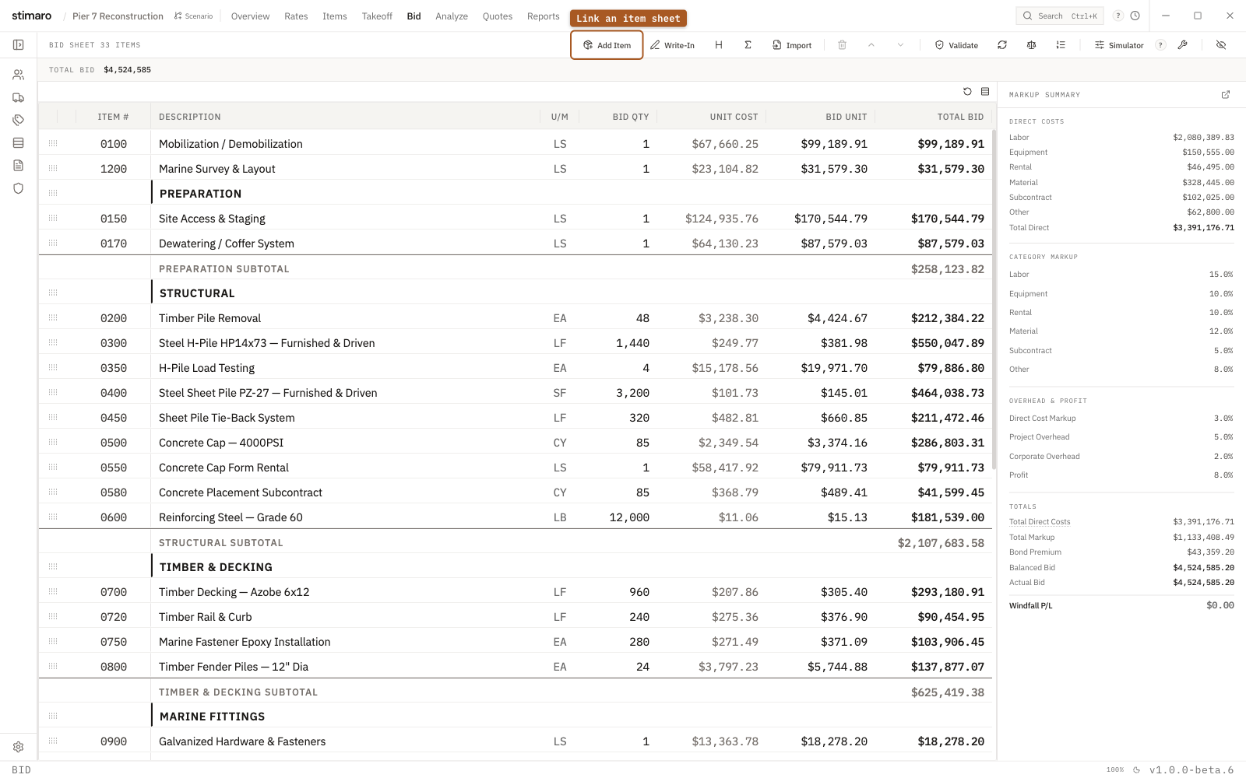Viewport: 1246px width, 778px height.
Task: Insert a header row with H icon
Action: 719,45
